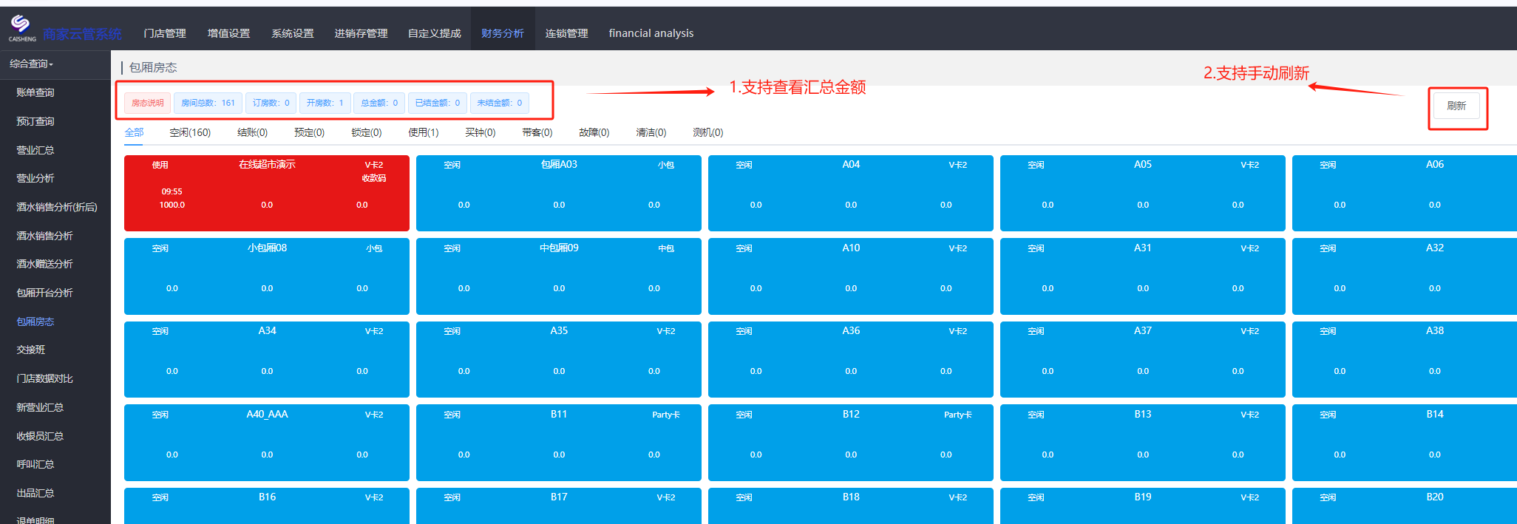
Task: Switch to the 清洁(0) tab
Action: pos(651,132)
